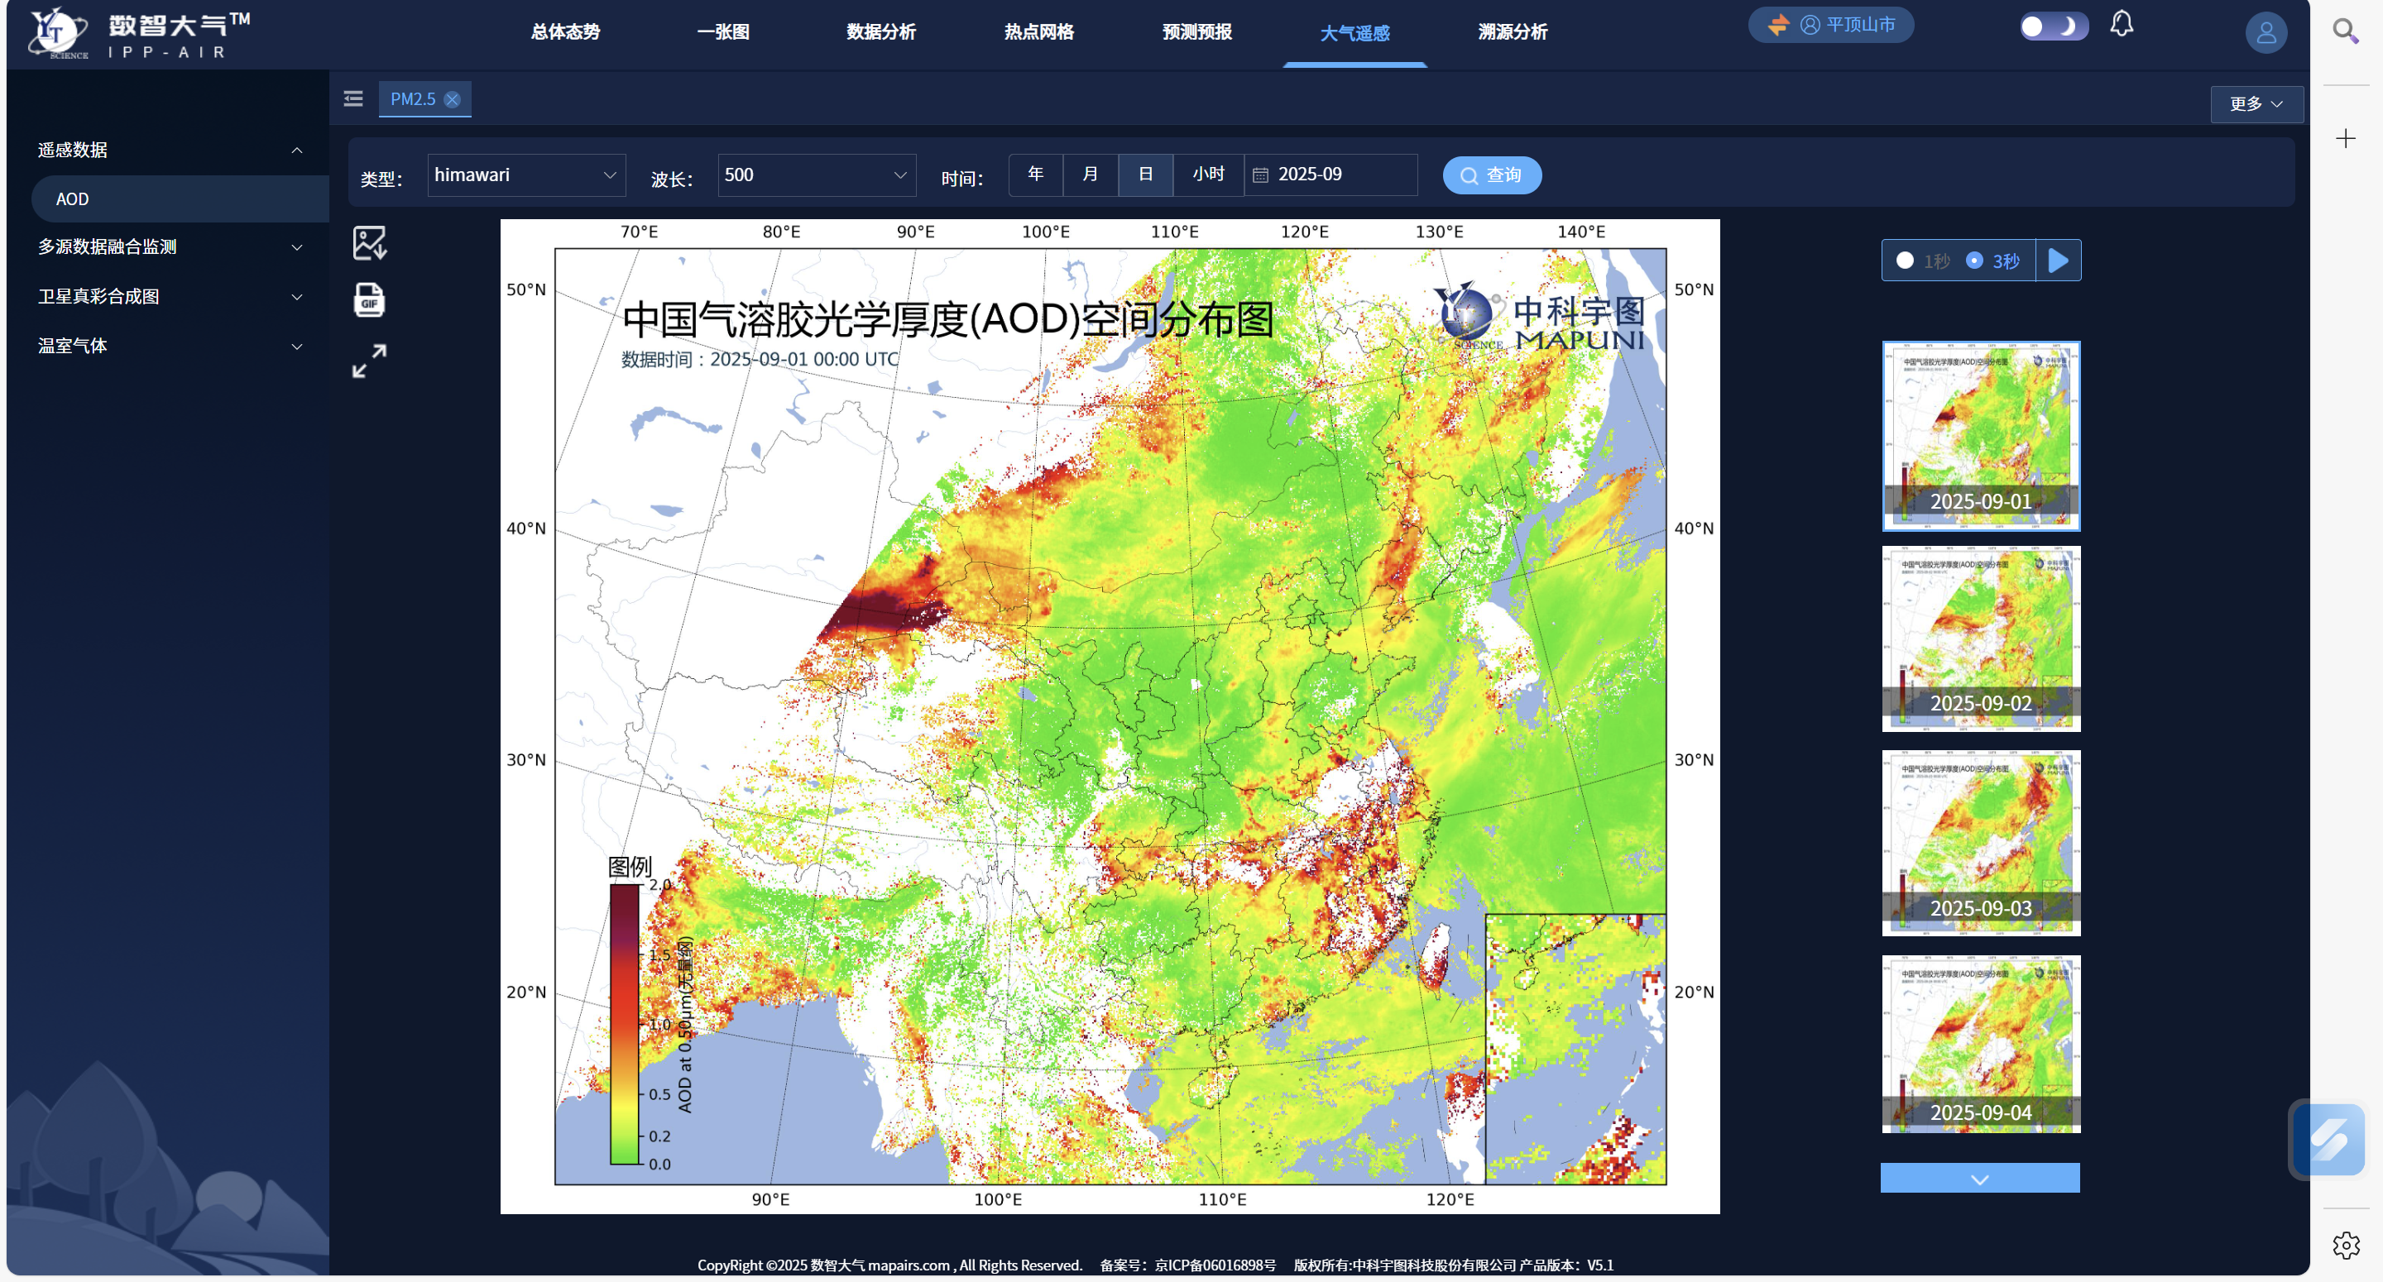Viewport: 2383px width, 1282px height.
Task: Switch to the 溯源分析 tab
Action: coord(1512,31)
